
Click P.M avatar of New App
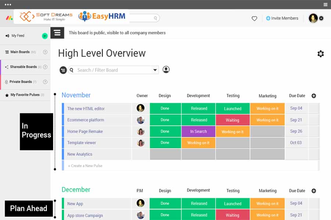pos(140,203)
